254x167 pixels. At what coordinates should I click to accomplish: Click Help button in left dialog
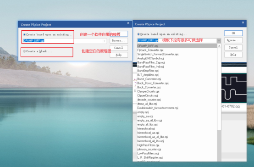coord(119,55)
